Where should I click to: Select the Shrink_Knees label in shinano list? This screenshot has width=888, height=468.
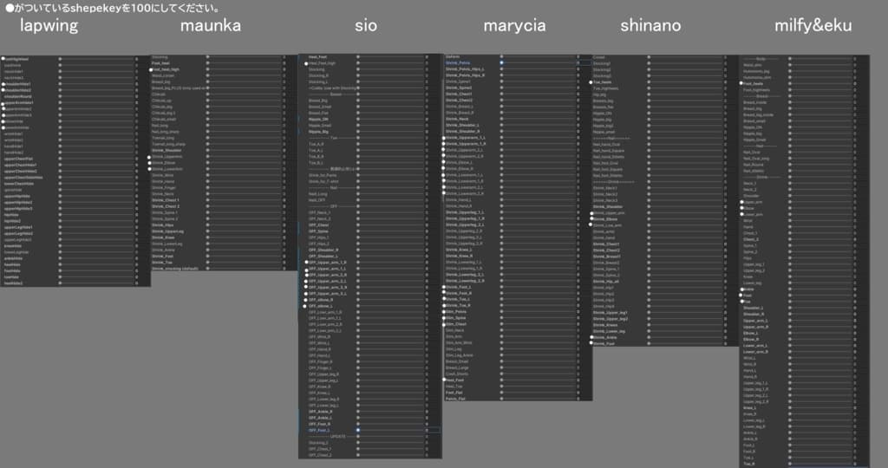pyautogui.click(x=605, y=325)
